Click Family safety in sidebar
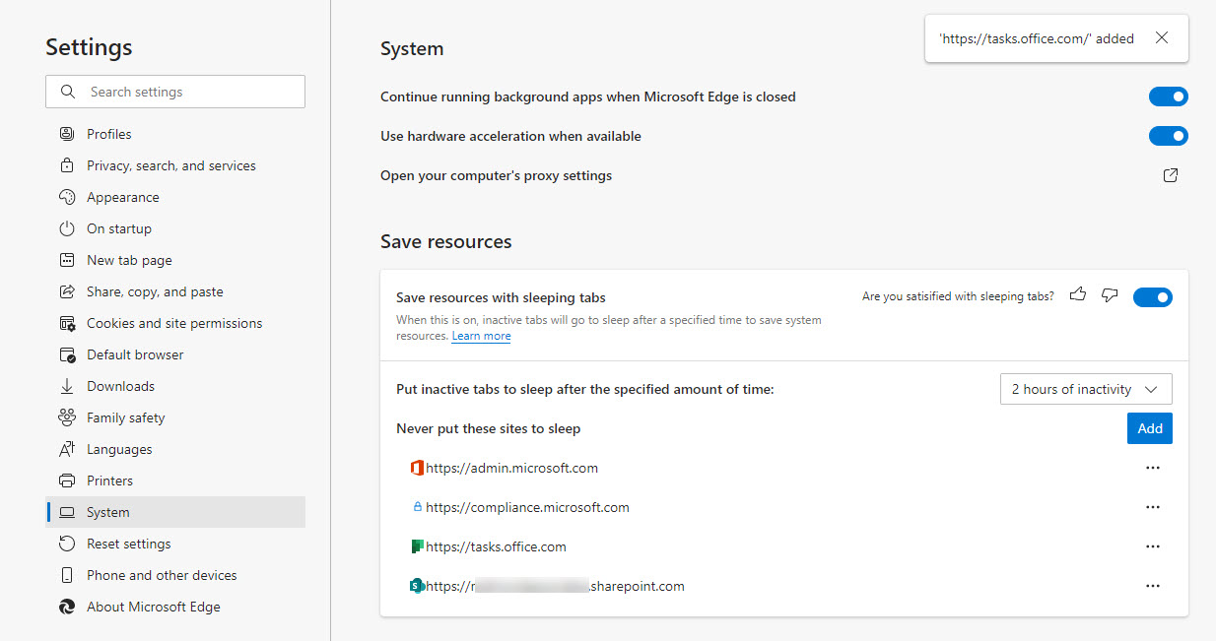 click(x=175, y=417)
